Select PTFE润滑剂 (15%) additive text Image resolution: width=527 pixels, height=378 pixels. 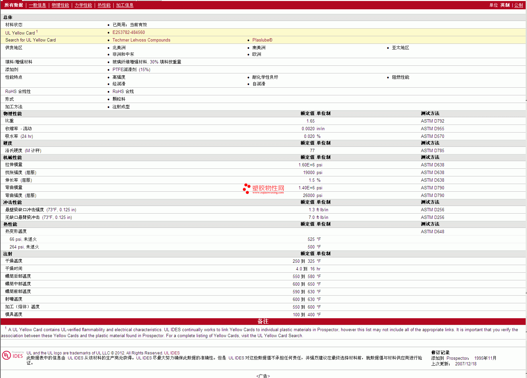pos(132,70)
